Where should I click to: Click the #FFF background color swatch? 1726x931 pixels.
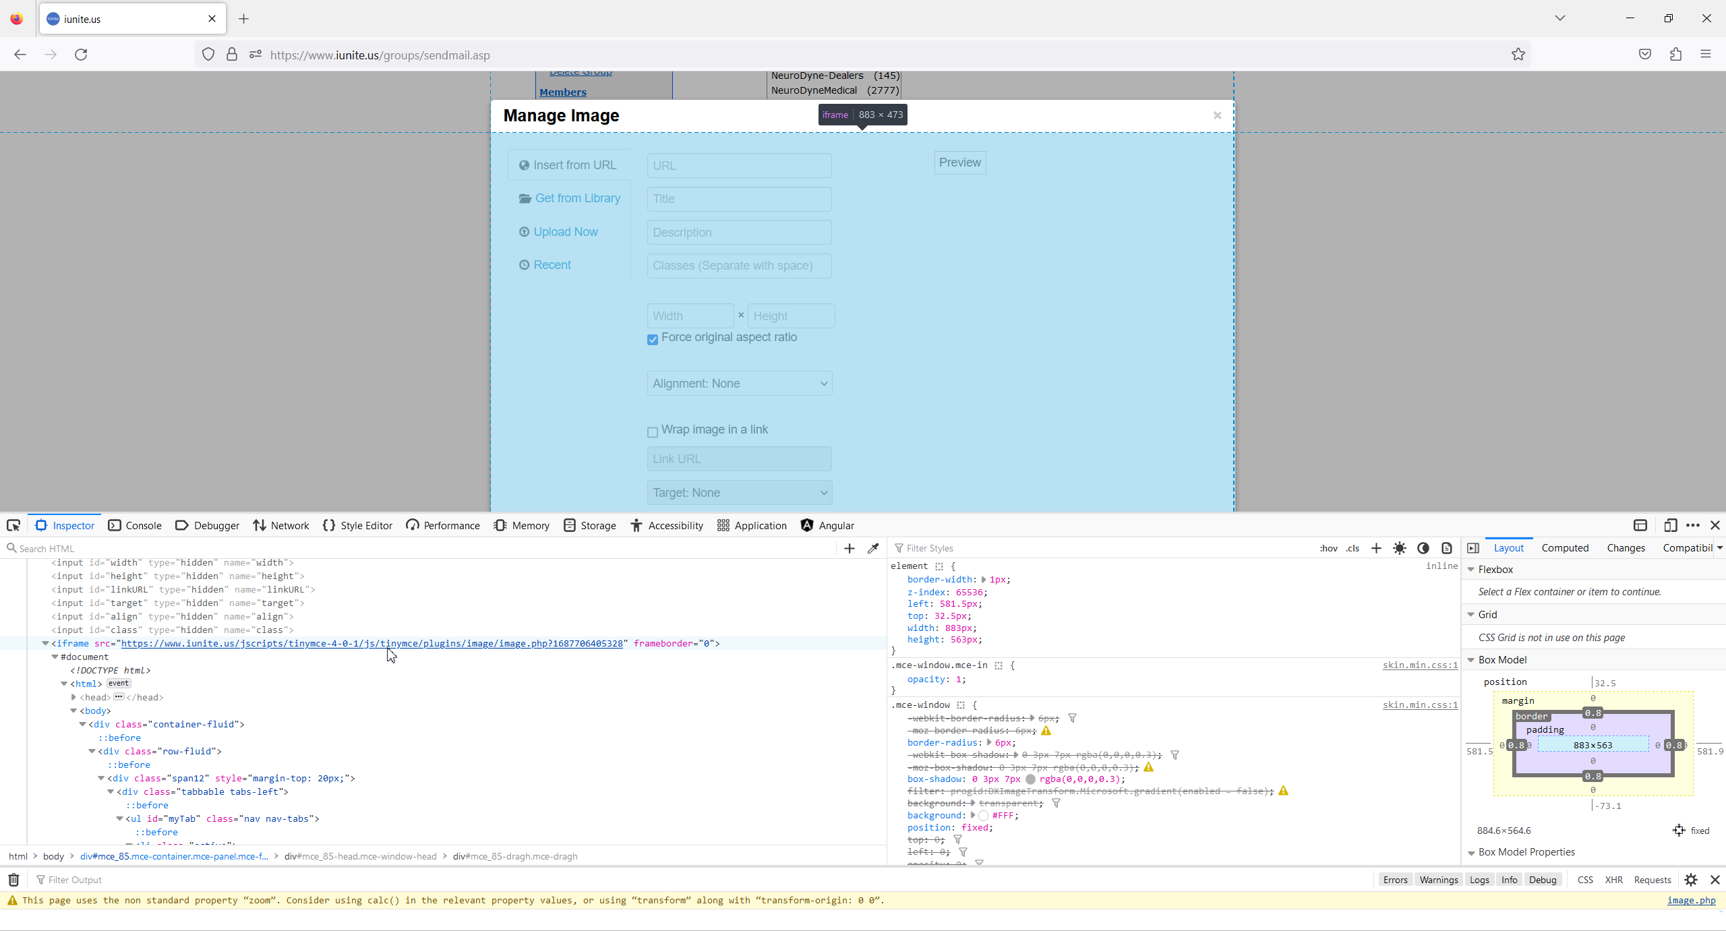[984, 816]
